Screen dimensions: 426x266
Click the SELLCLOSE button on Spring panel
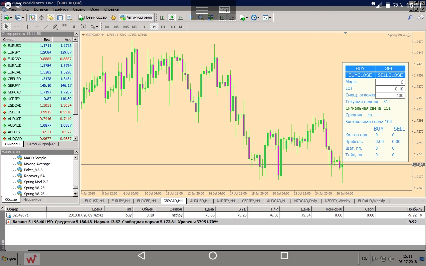(x=390, y=75)
